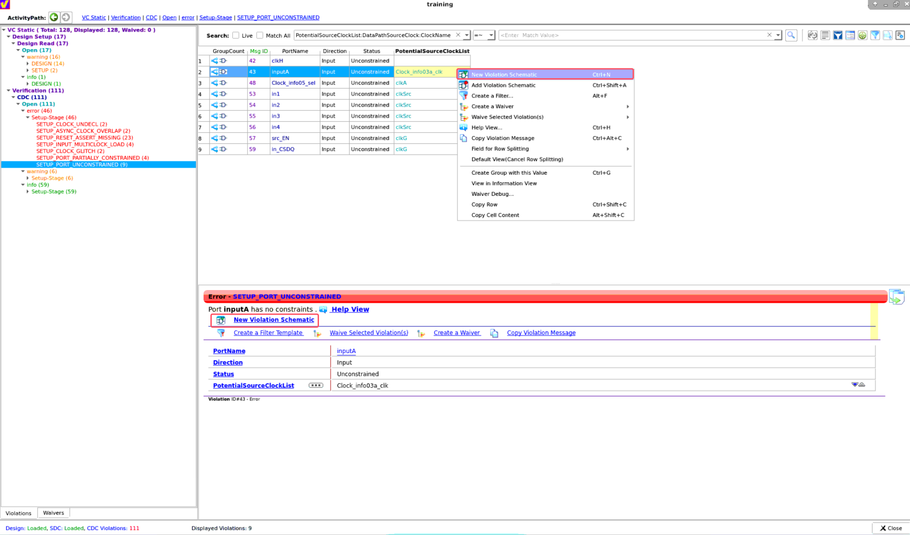Check the Match All option
The image size is (910, 535).
tap(260, 35)
